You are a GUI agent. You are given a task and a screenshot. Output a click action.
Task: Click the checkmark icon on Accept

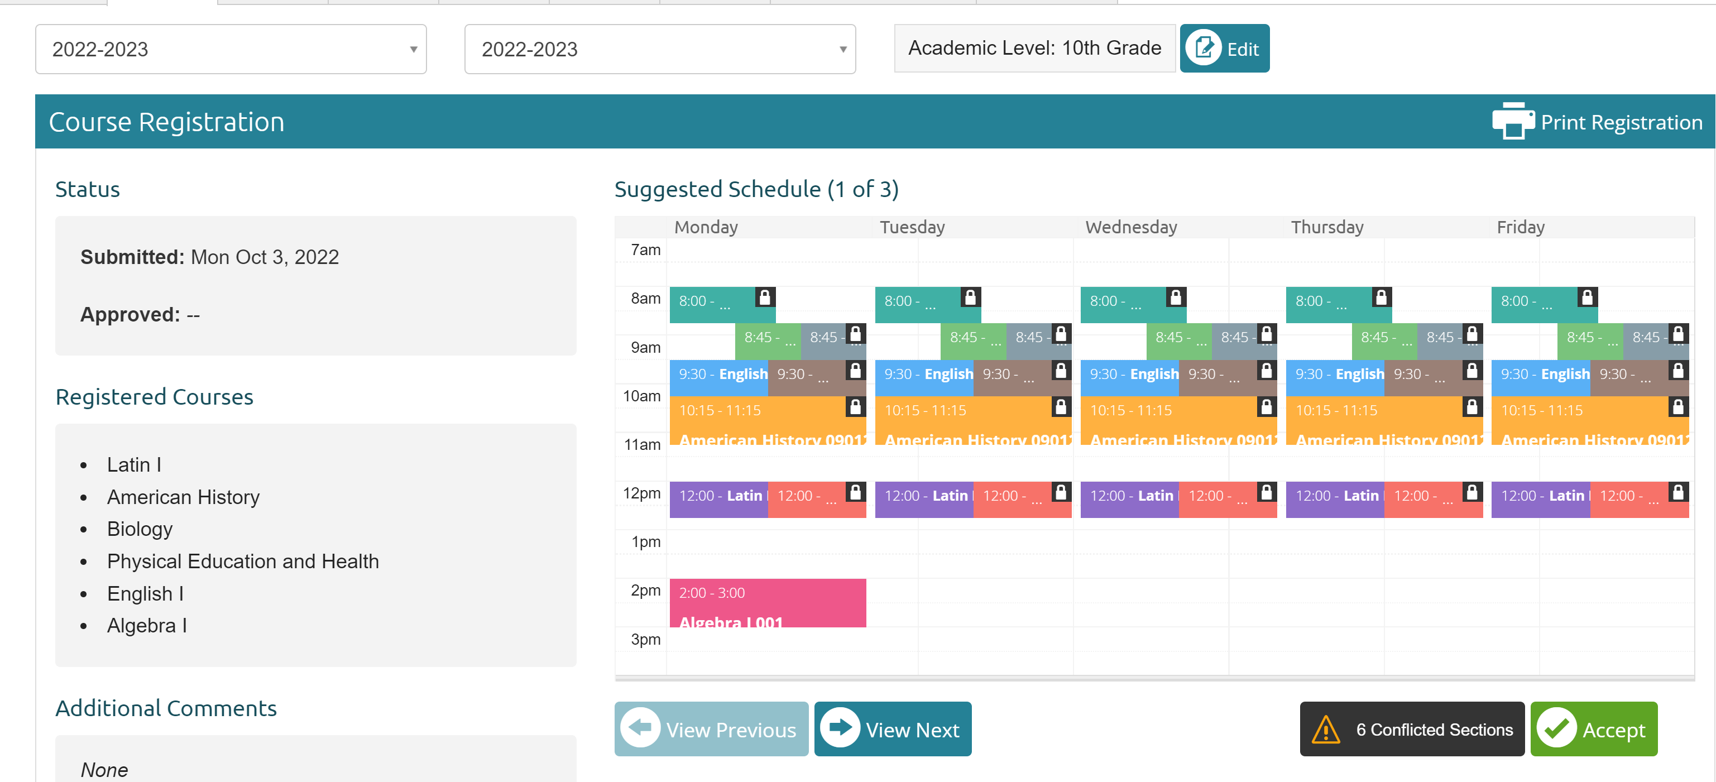coord(1556,728)
